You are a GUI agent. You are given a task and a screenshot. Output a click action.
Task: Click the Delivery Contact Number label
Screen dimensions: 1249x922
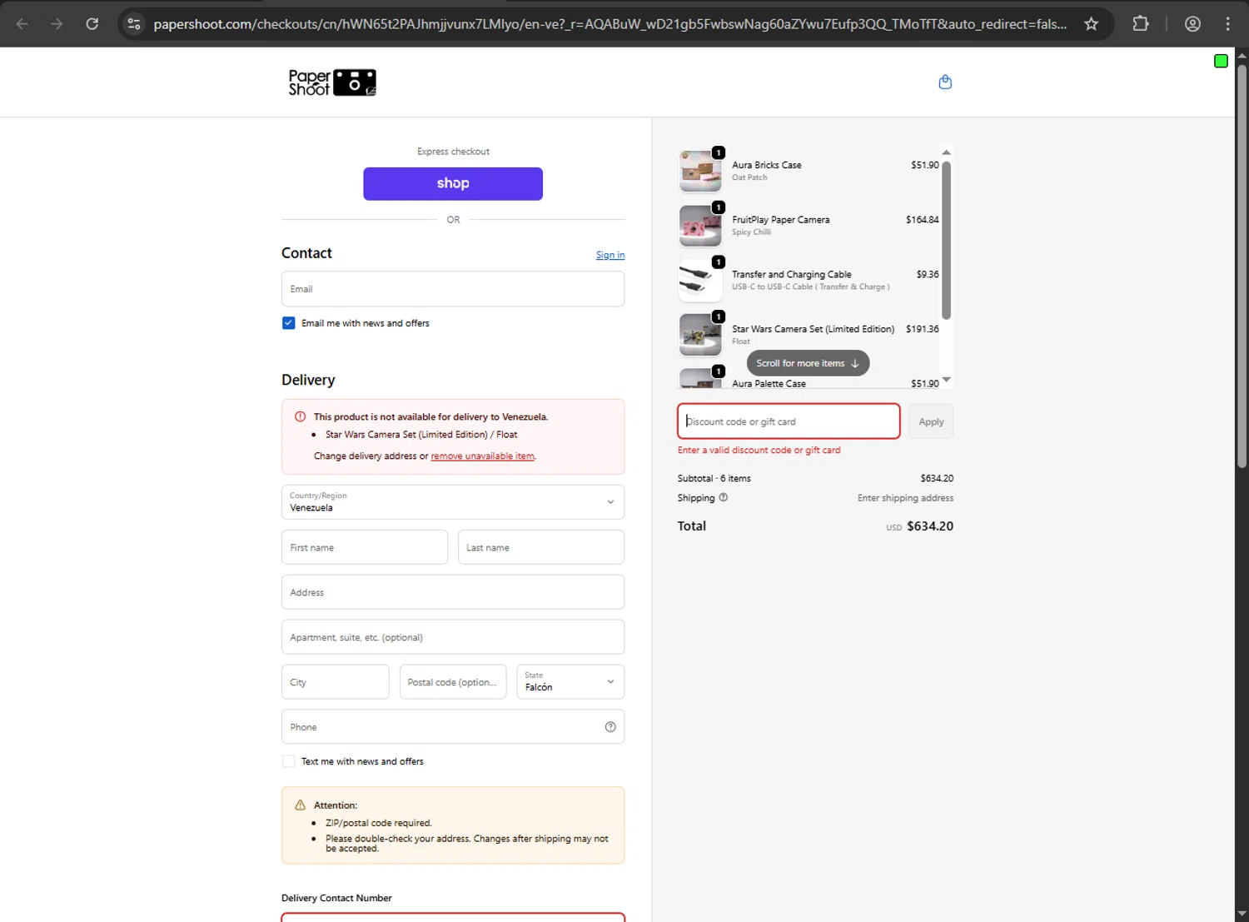pyautogui.click(x=336, y=898)
